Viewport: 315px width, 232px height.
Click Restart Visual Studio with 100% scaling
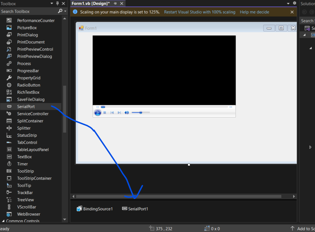pyautogui.click(x=200, y=12)
